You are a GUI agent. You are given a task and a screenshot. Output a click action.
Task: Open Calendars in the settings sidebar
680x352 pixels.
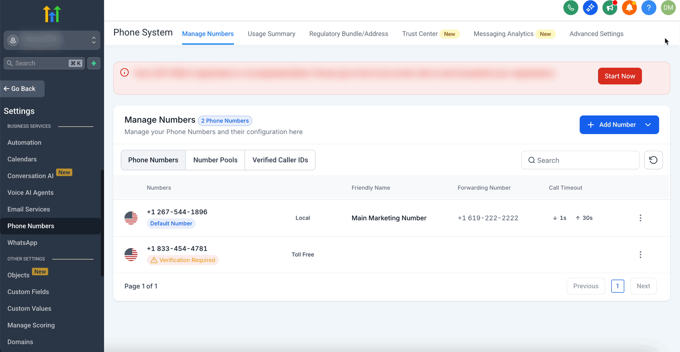(x=22, y=159)
